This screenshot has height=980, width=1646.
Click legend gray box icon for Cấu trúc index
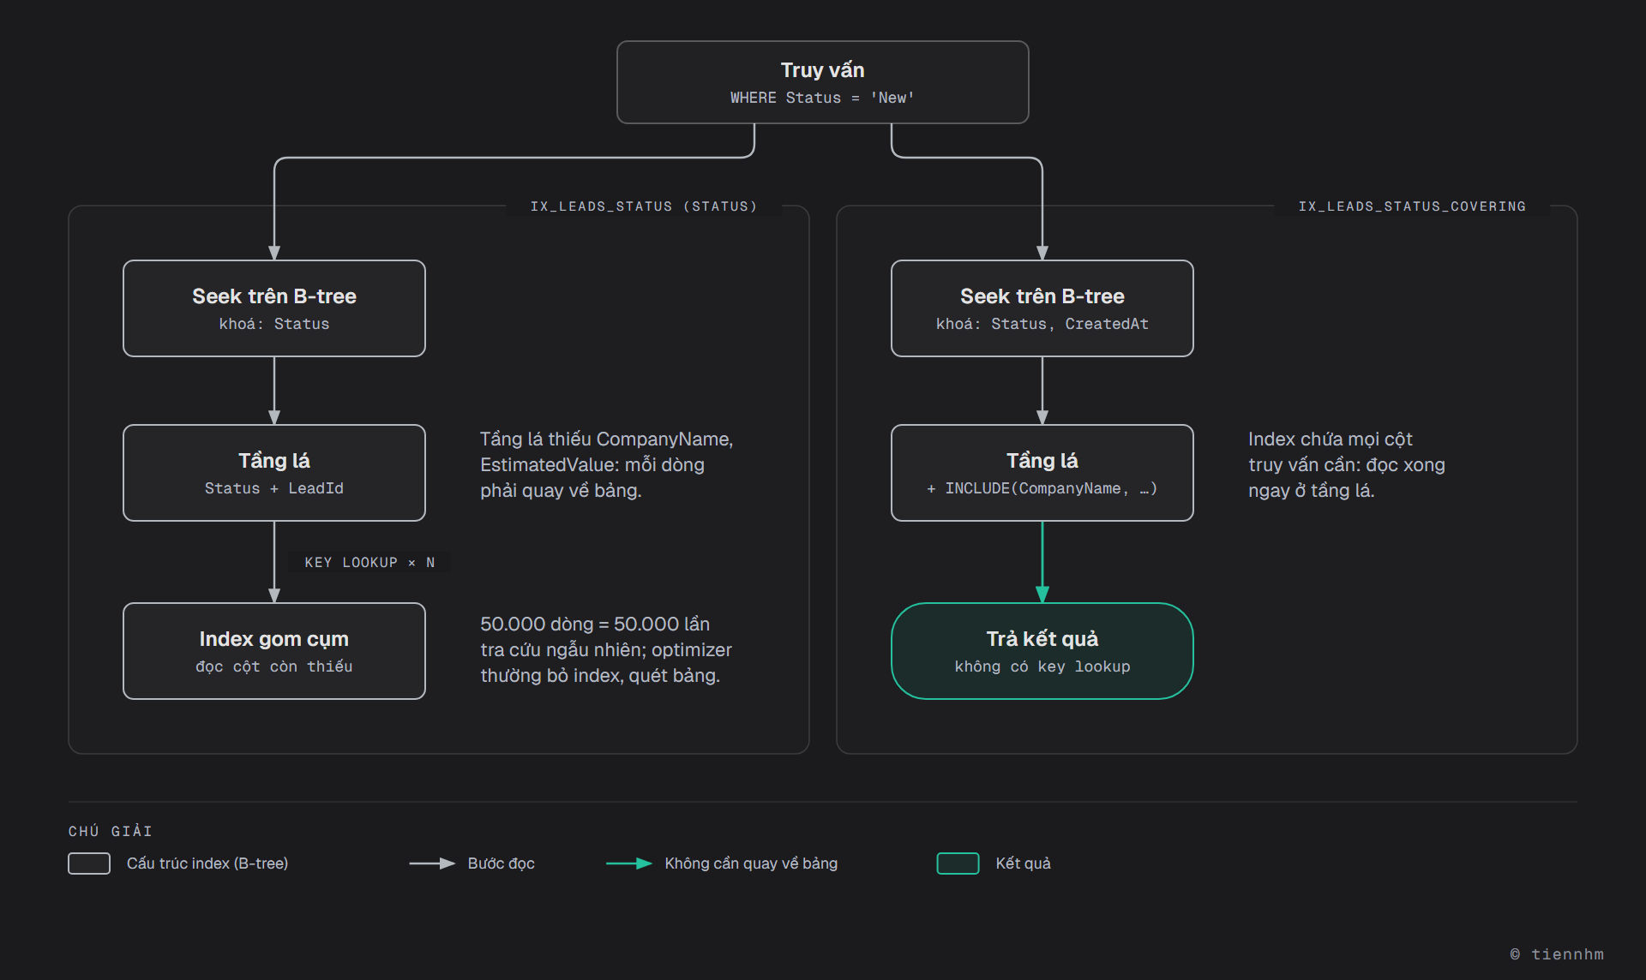(x=89, y=863)
